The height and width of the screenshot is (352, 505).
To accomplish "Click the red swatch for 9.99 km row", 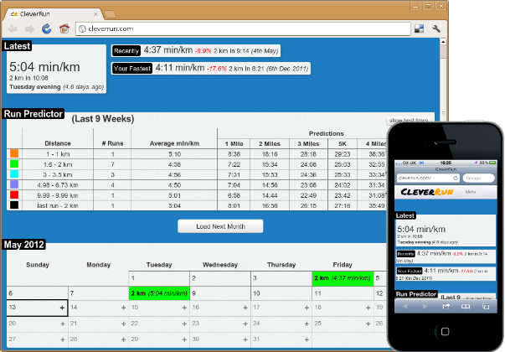I will pos(14,194).
